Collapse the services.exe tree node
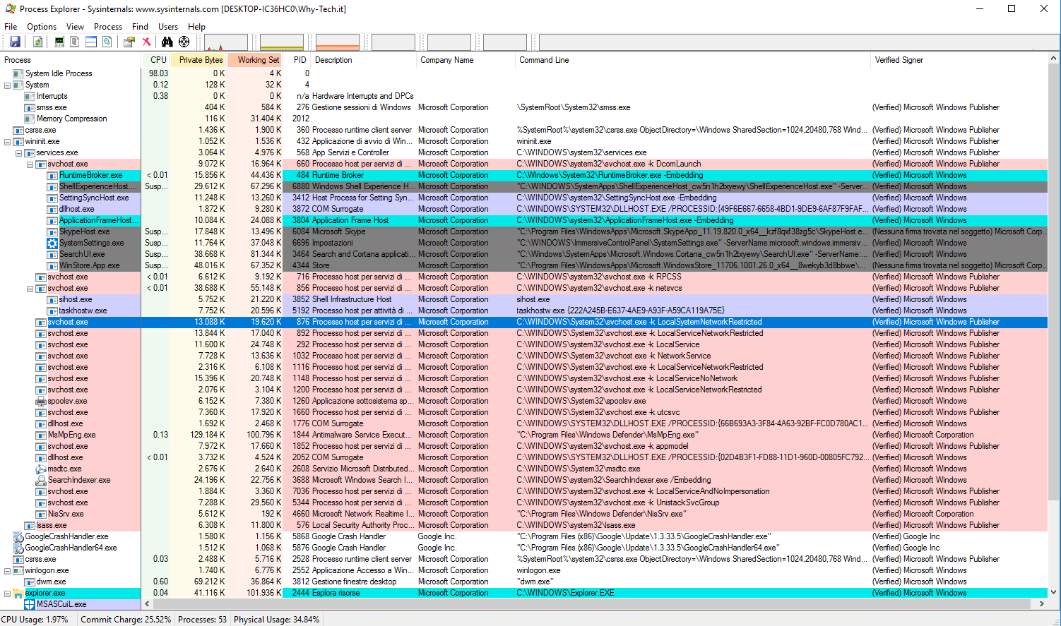Viewport: 1061px width, 626px height. (18, 152)
